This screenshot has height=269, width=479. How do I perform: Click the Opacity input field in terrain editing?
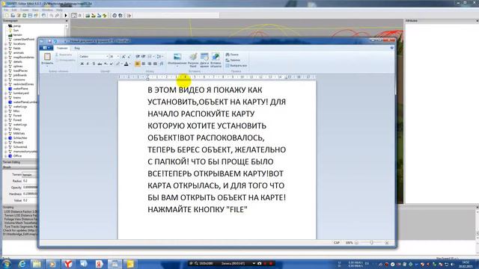pyautogui.click(x=30, y=188)
